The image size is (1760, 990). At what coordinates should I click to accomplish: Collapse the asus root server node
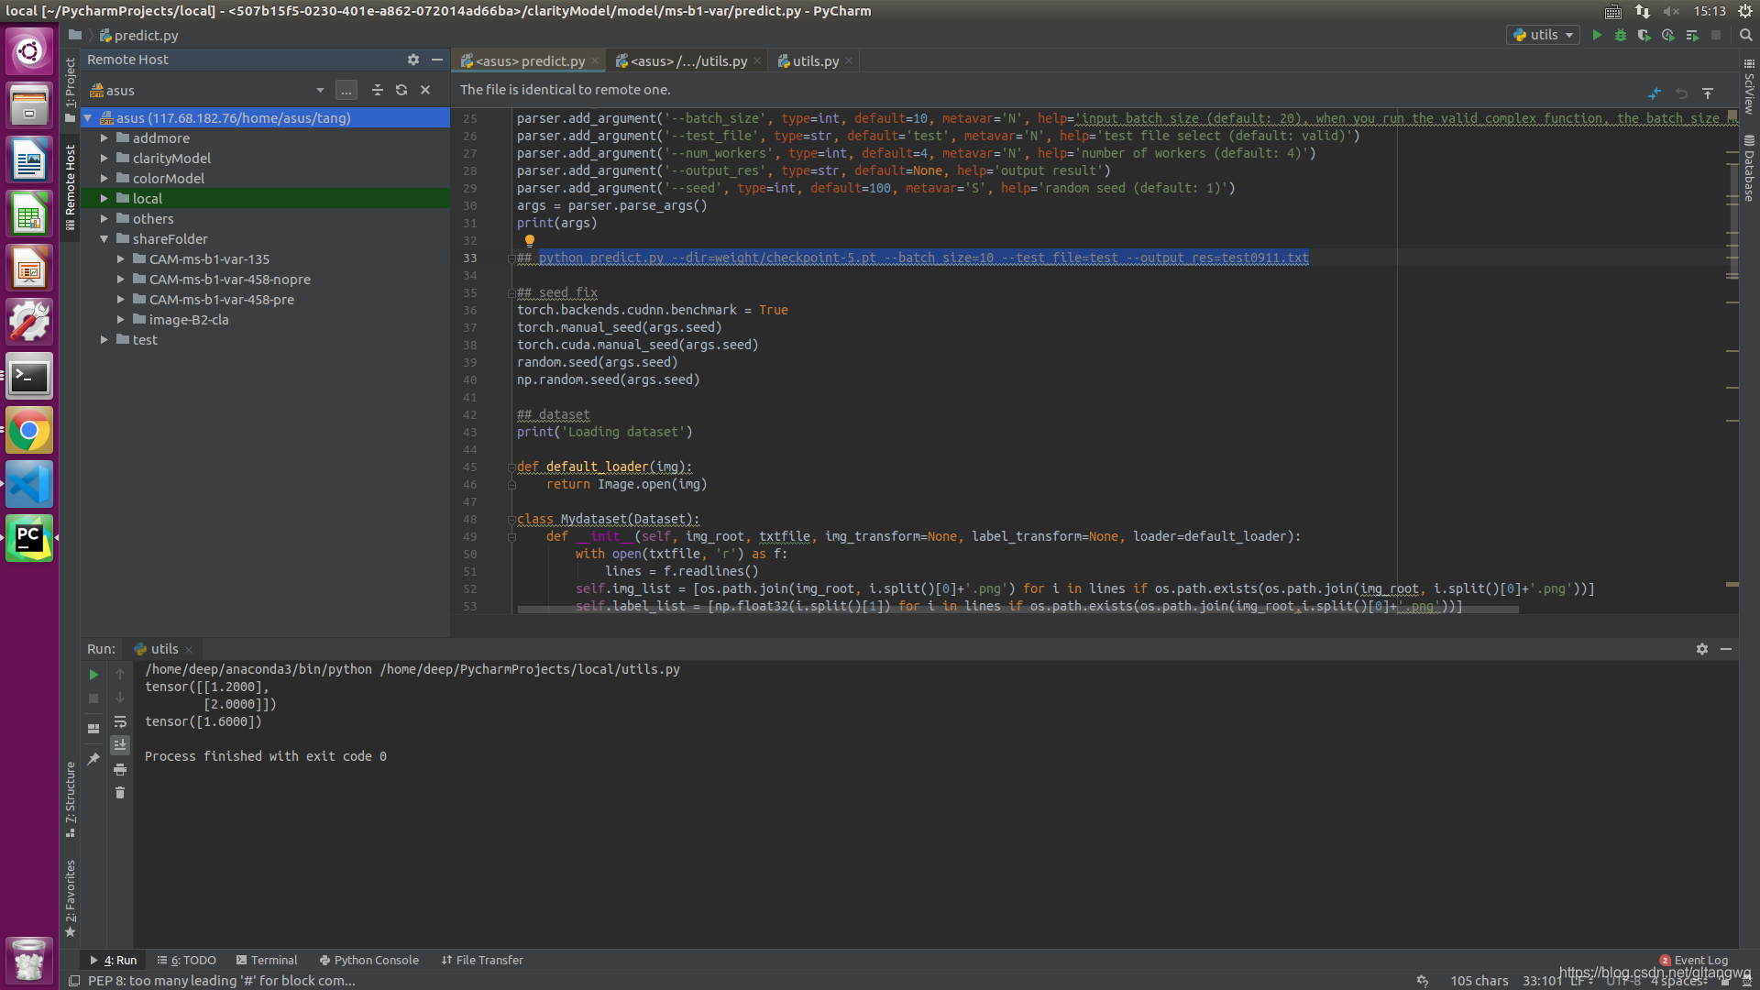click(x=88, y=118)
